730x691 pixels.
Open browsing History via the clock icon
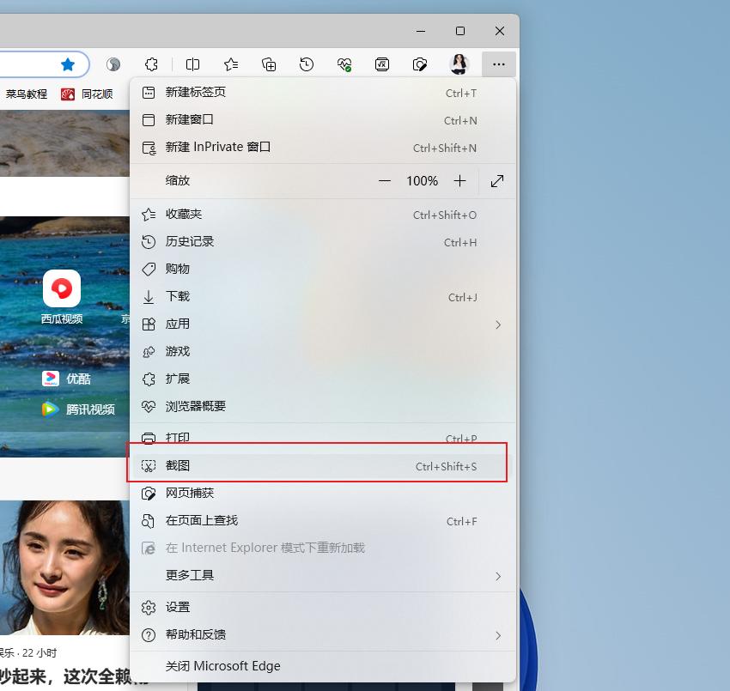pos(307,64)
